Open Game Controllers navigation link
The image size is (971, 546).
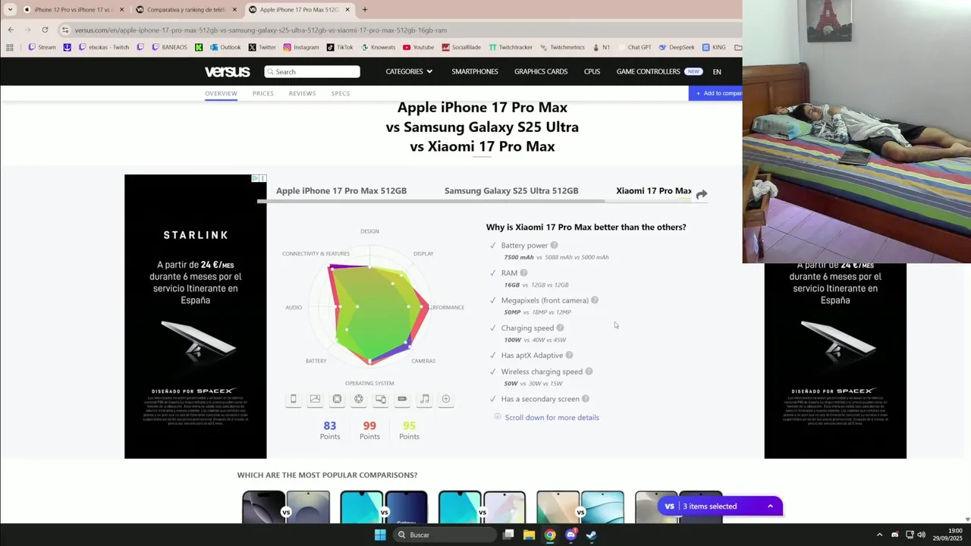coord(649,71)
